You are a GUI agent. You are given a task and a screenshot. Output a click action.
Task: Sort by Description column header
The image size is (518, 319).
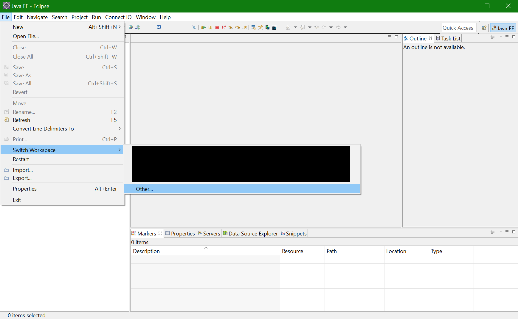205,251
